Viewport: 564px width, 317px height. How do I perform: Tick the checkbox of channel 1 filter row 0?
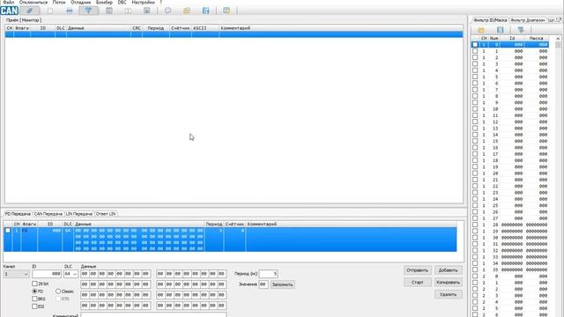click(x=475, y=45)
